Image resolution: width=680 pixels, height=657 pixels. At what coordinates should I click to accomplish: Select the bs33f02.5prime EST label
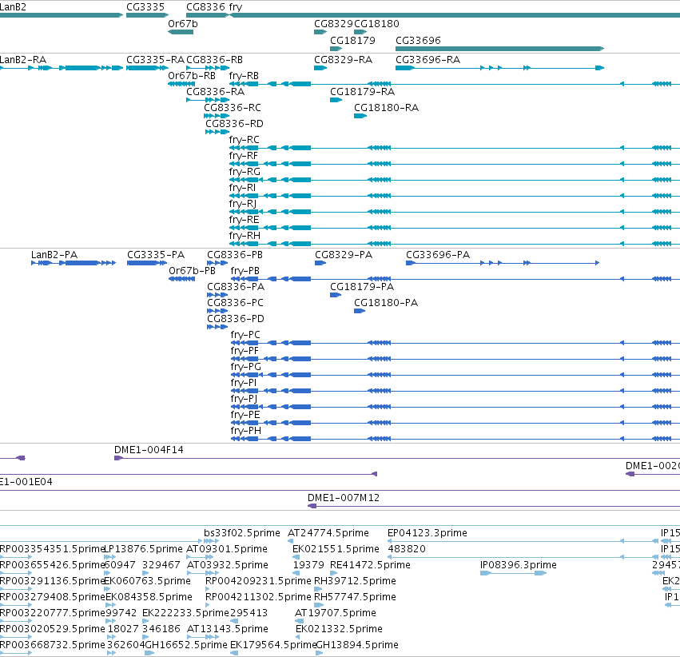[x=242, y=533]
